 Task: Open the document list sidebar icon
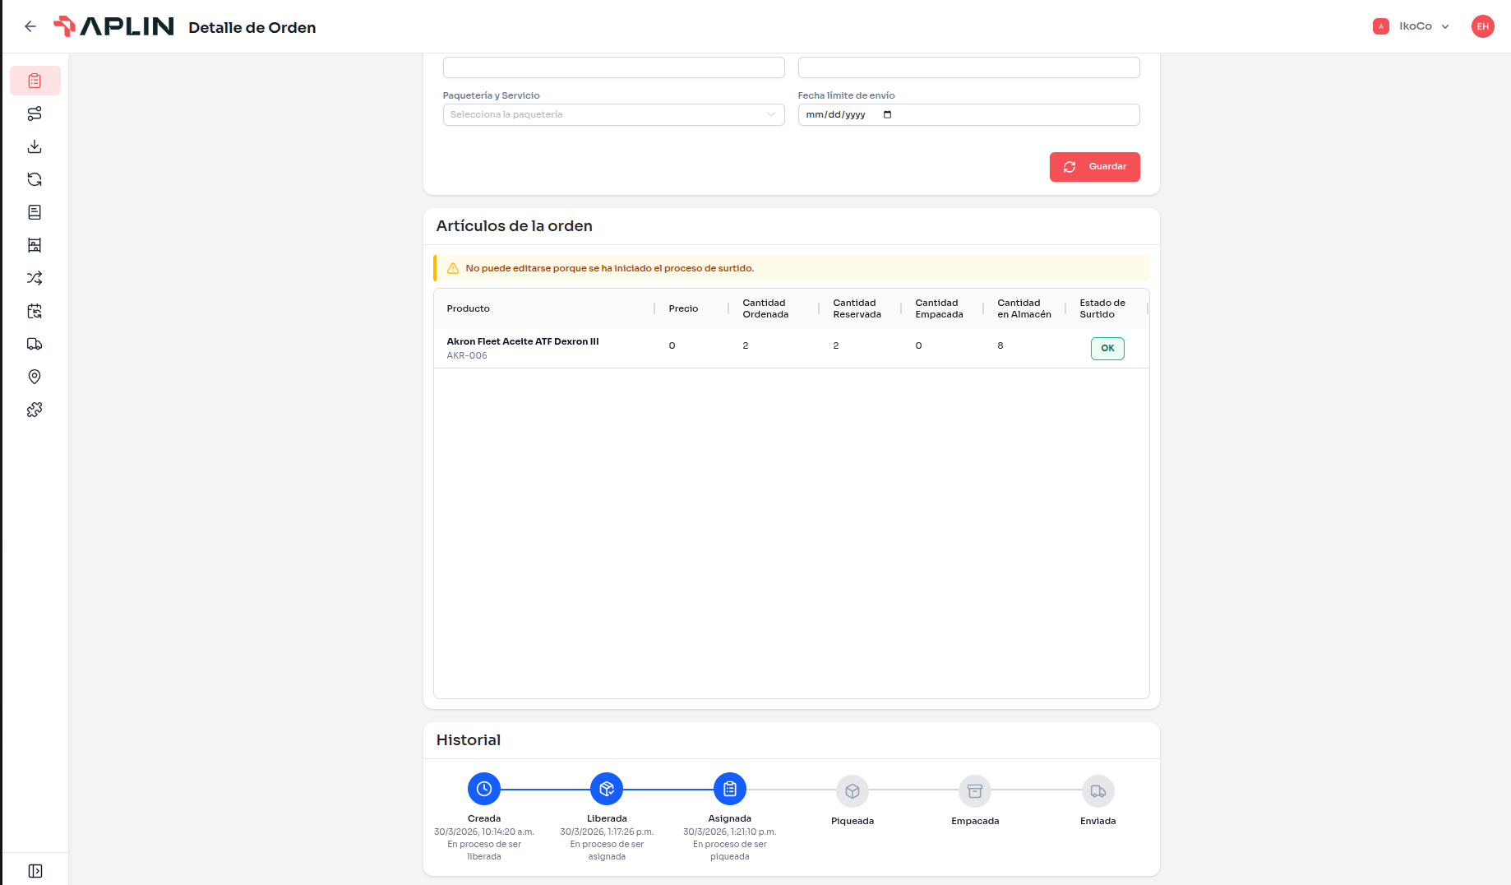35,212
